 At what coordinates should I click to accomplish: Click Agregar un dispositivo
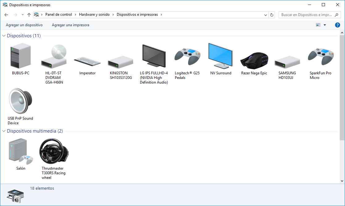(24, 25)
